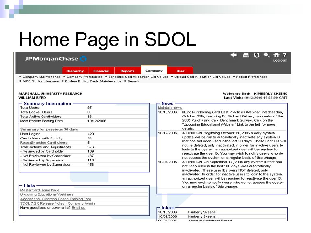Click the news item dated 10/04/2006

222,174
